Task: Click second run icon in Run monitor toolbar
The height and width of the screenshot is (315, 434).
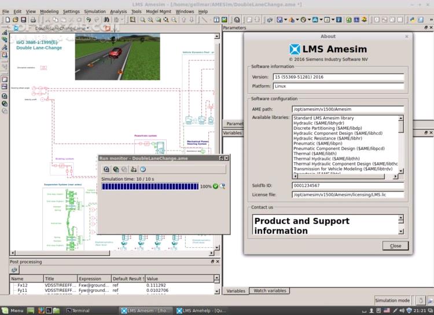Action: click(x=116, y=169)
